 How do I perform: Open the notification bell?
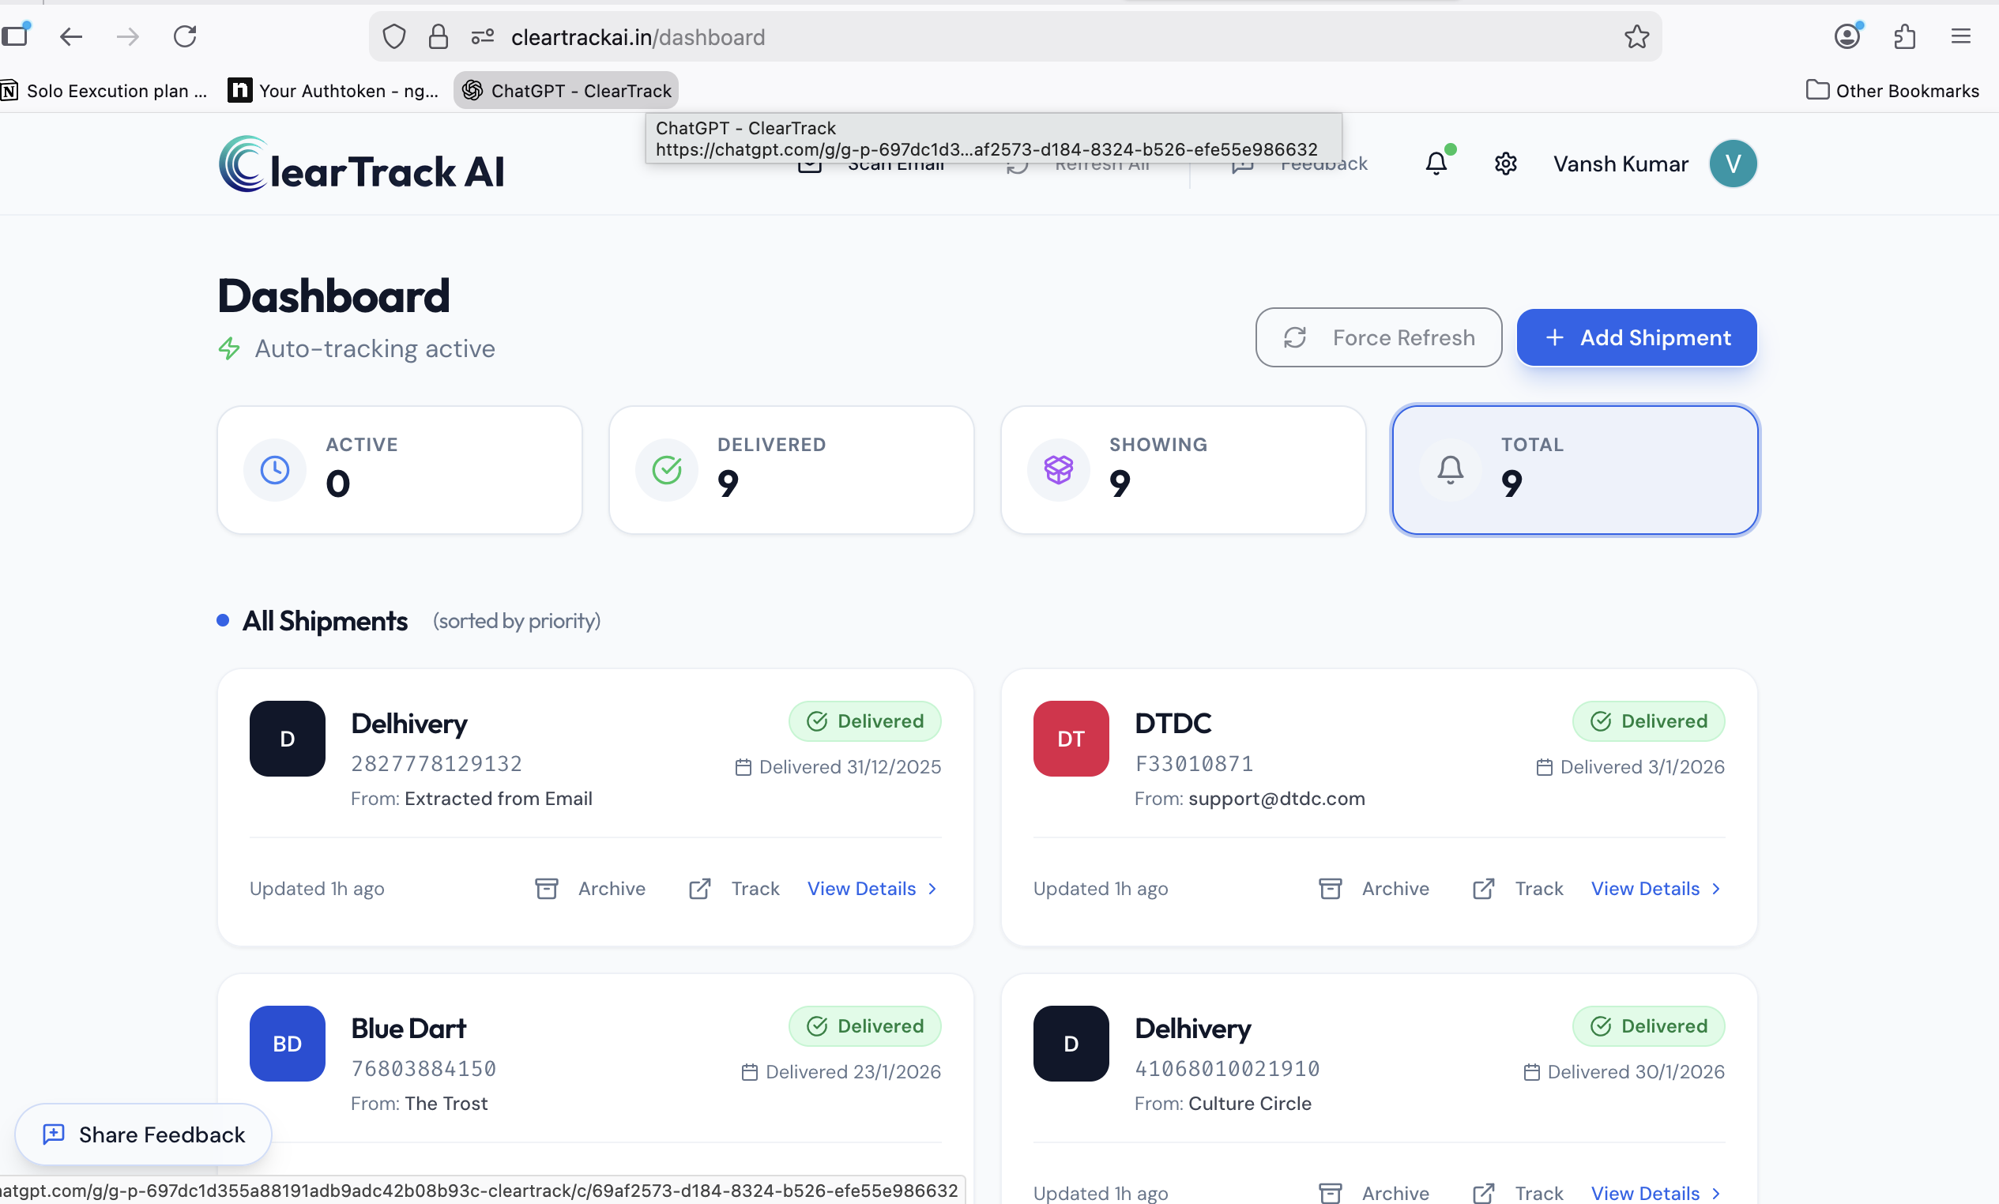[1436, 162]
